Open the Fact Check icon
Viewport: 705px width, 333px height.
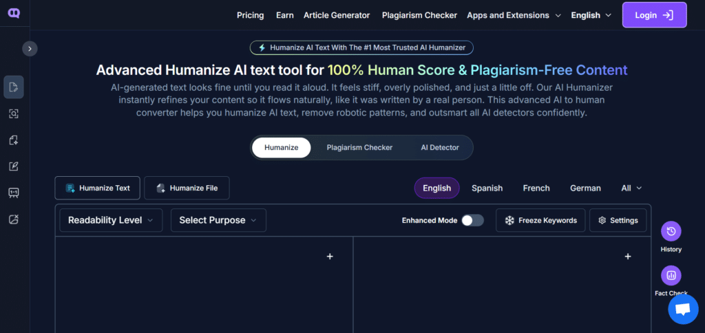pos(671,275)
